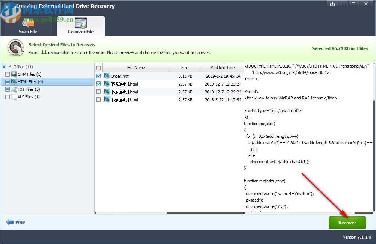The image size is (376, 244).
Task: Click the 2018-5-22 11:12:52 timestamp
Action: tap(223, 100)
